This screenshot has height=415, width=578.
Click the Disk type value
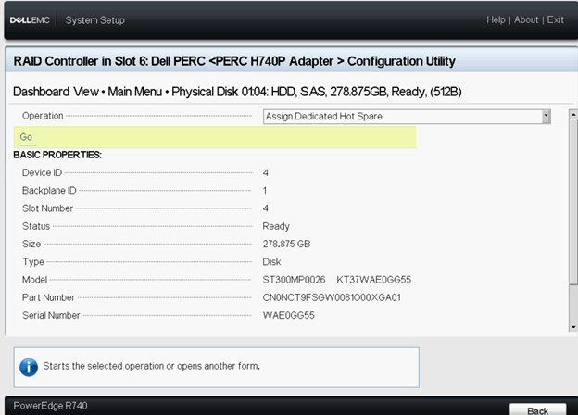click(271, 261)
